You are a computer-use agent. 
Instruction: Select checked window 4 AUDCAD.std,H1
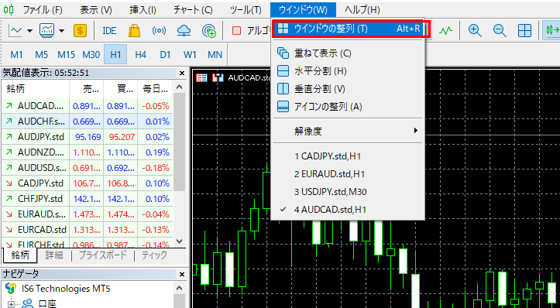pos(349,210)
